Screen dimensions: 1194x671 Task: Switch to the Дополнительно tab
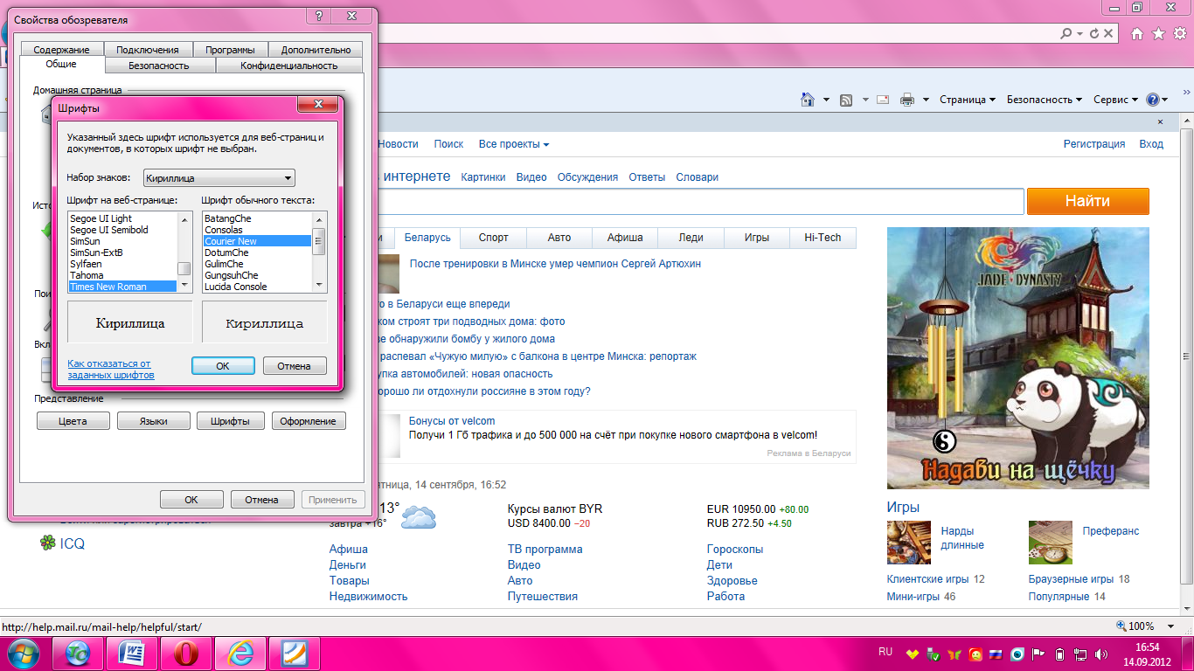pos(316,50)
